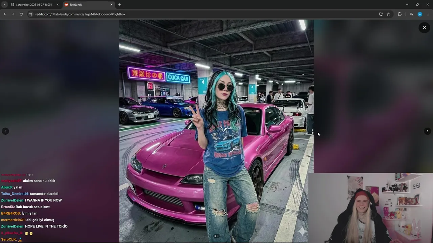Select the lightbox image pagination dots
Viewport: 433px width, 243px height.
click(216, 236)
